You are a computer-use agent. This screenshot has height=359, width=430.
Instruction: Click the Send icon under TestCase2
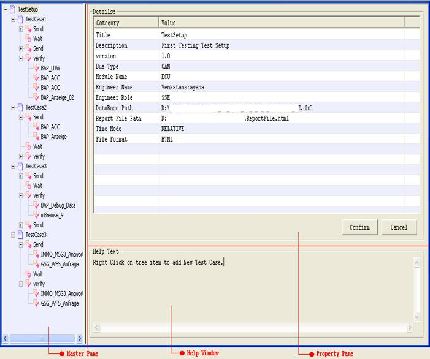click(28, 117)
